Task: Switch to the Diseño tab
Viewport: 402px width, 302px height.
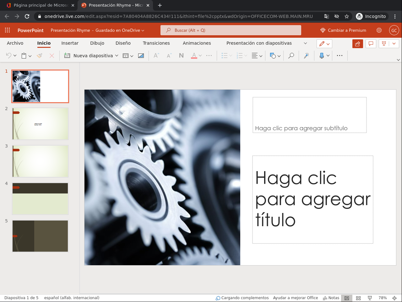Action: click(123, 43)
